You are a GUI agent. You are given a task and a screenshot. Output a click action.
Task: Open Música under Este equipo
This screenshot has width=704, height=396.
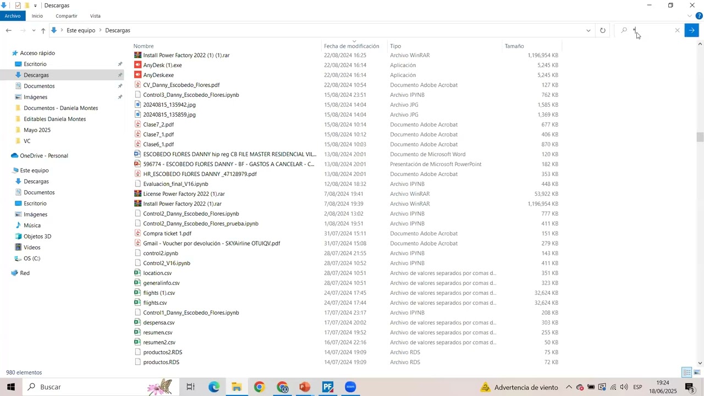tap(32, 226)
